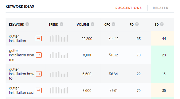Switch to the RELATED tab
This screenshot has height=99, width=180.
tap(160, 8)
